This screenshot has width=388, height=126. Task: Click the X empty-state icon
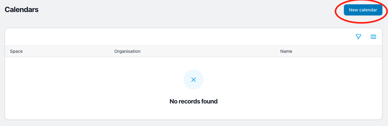pyautogui.click(x=194, y=80)
